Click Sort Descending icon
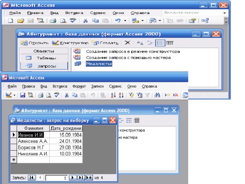This screenshot has width=245, height=184. [121, 95]
